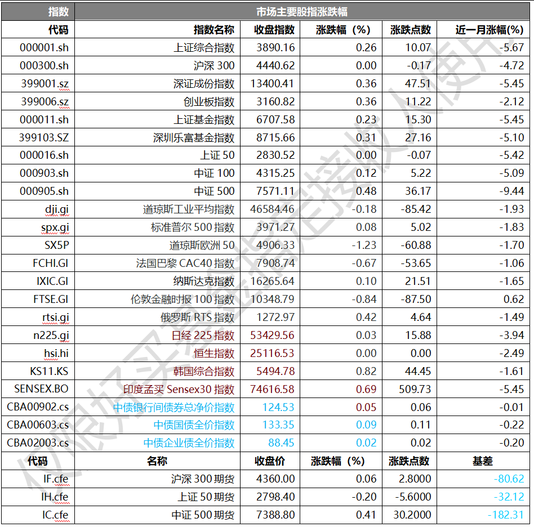Click the 道琼斯工业平均指数 cell
This screenshot has height=527, width=534.
pyautogui.click(x=189, y=209)
